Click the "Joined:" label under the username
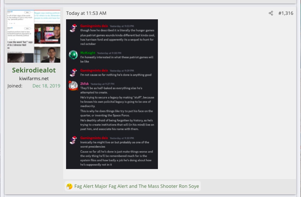 point(15,86)
